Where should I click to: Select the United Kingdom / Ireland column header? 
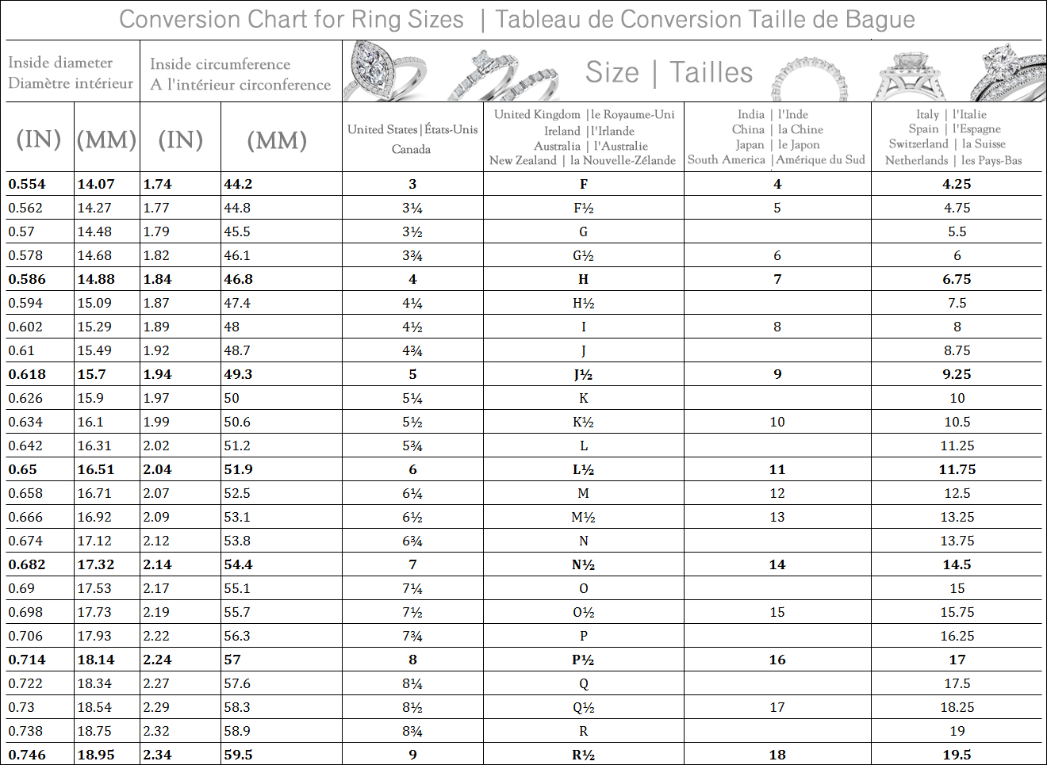pos(584,137)
